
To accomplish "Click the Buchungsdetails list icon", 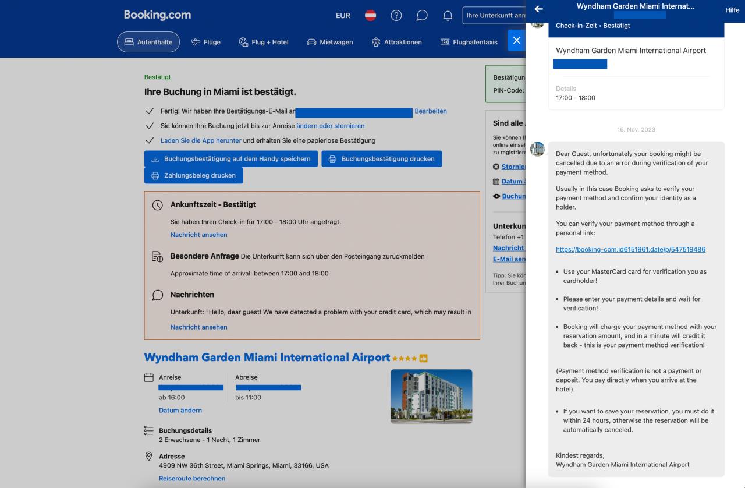I will (x=149, y=431).
